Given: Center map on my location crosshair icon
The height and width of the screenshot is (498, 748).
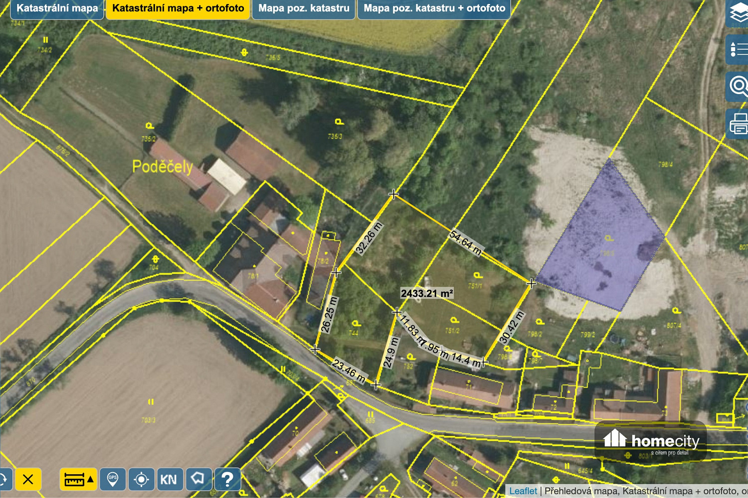Looking at the screenshot, I should 141,480.
